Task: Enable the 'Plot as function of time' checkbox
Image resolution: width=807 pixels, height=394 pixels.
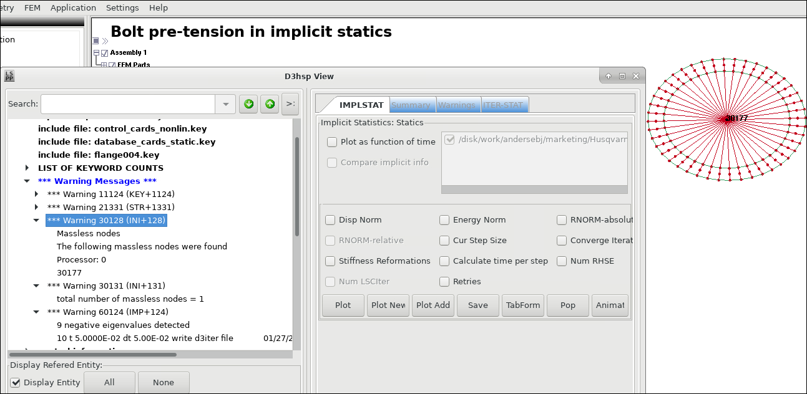Action: [331, 142]
